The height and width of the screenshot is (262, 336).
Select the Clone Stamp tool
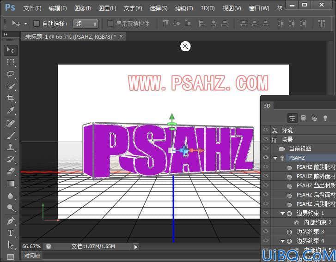coord(11,148)
